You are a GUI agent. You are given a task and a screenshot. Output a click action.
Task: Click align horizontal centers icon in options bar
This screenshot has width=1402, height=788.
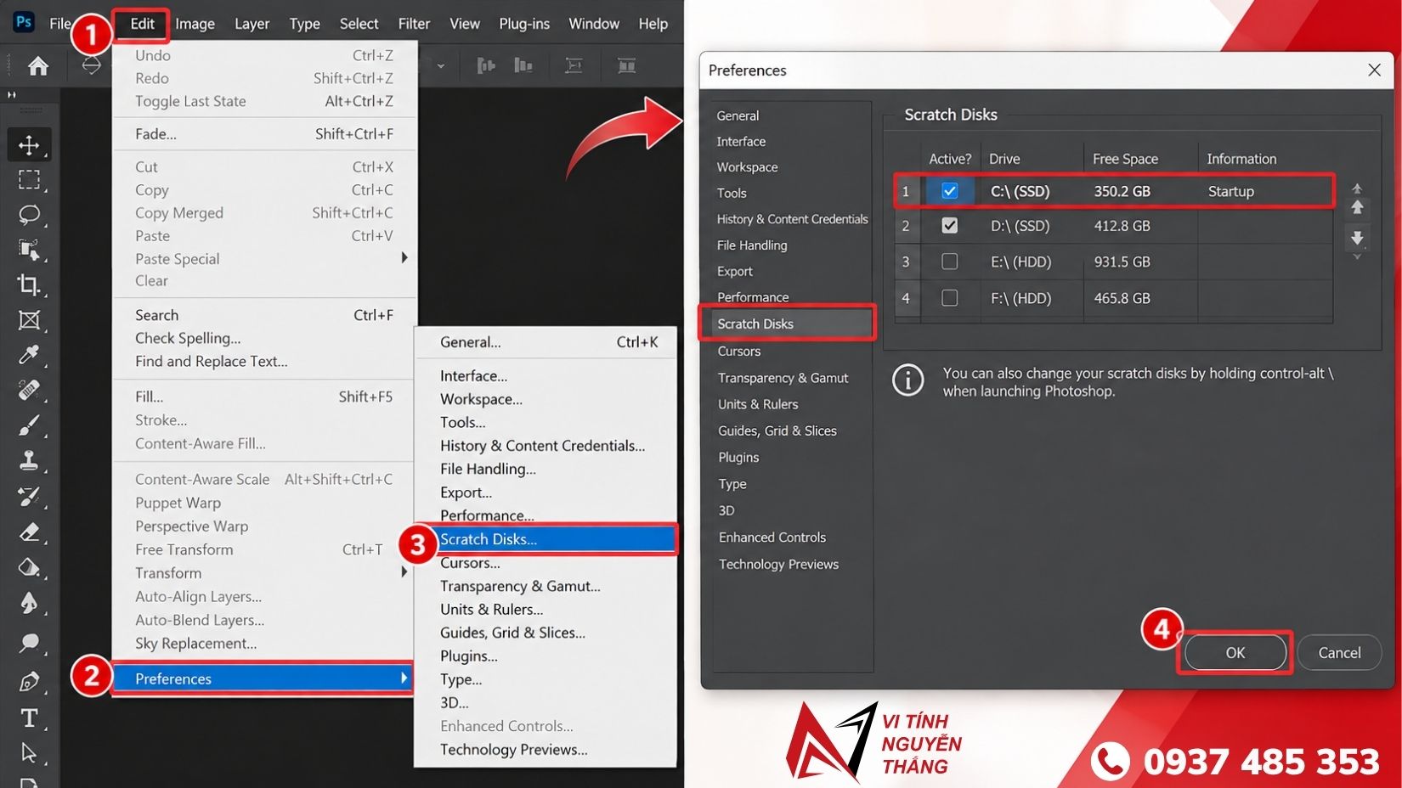(523, 65)
